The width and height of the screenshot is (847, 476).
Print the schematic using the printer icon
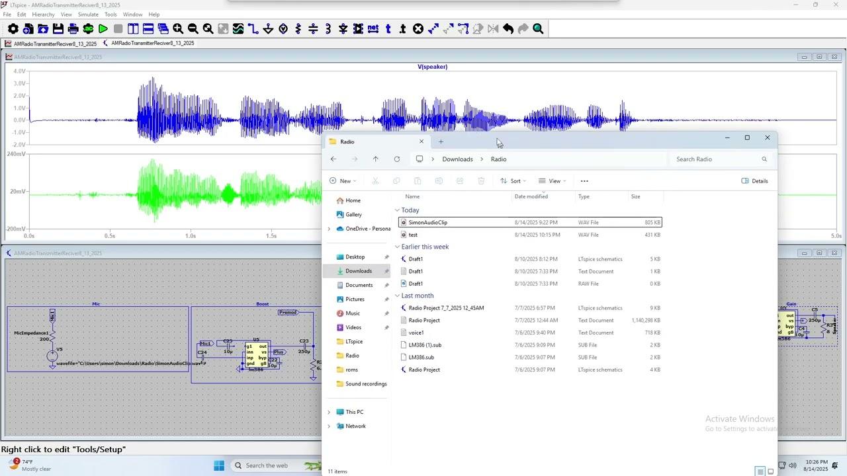click(x=73, y=28)
